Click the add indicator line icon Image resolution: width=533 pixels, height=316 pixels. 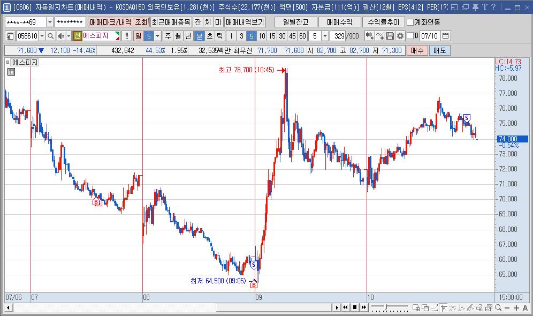[380, 36]
